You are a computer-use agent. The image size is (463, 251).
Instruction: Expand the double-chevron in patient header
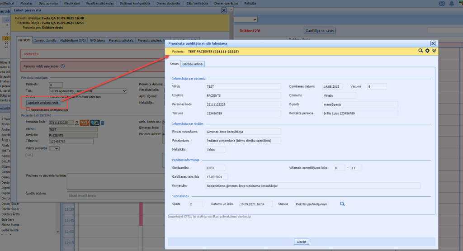434,51
